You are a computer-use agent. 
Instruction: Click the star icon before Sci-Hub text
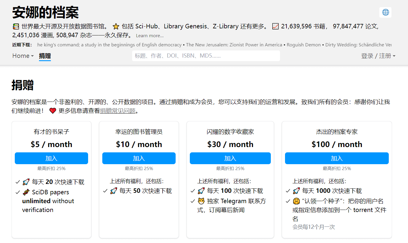pos(116,27)
